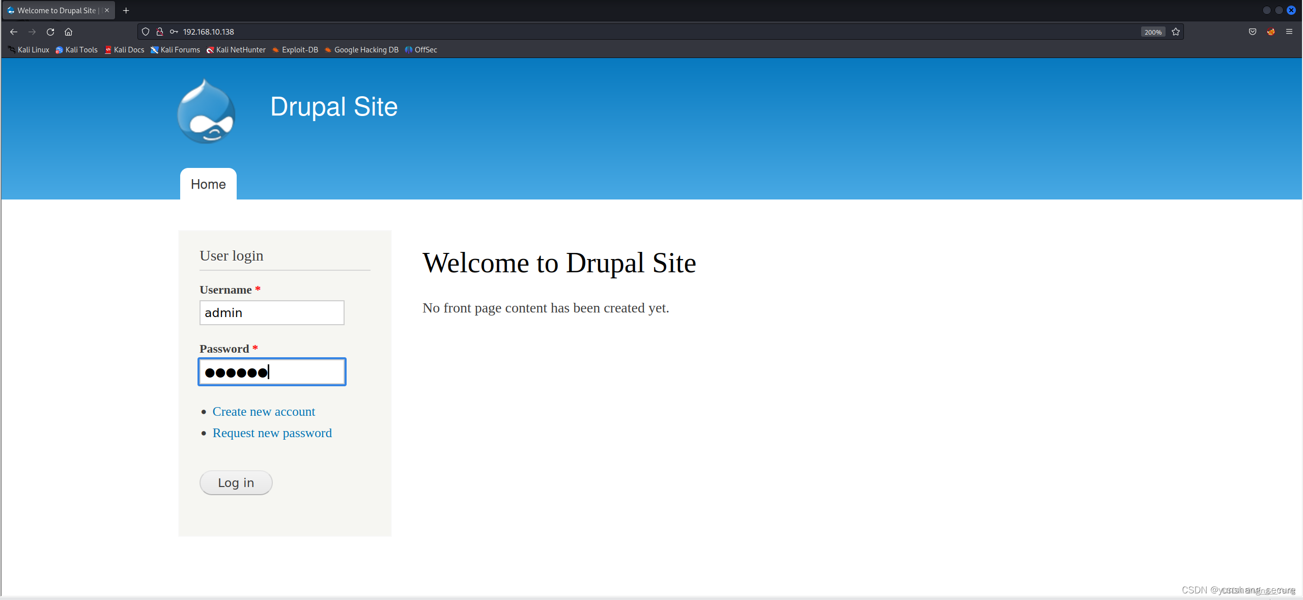Click the browser back arrow
Image resolution: width=1303 pixels, height=600 pixels.
[14, 32]
